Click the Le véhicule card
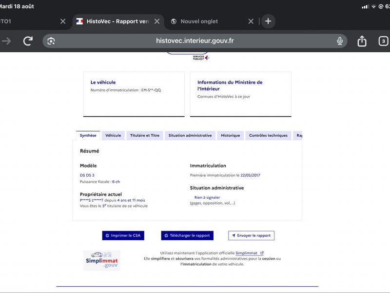 (x=134, y=94)
